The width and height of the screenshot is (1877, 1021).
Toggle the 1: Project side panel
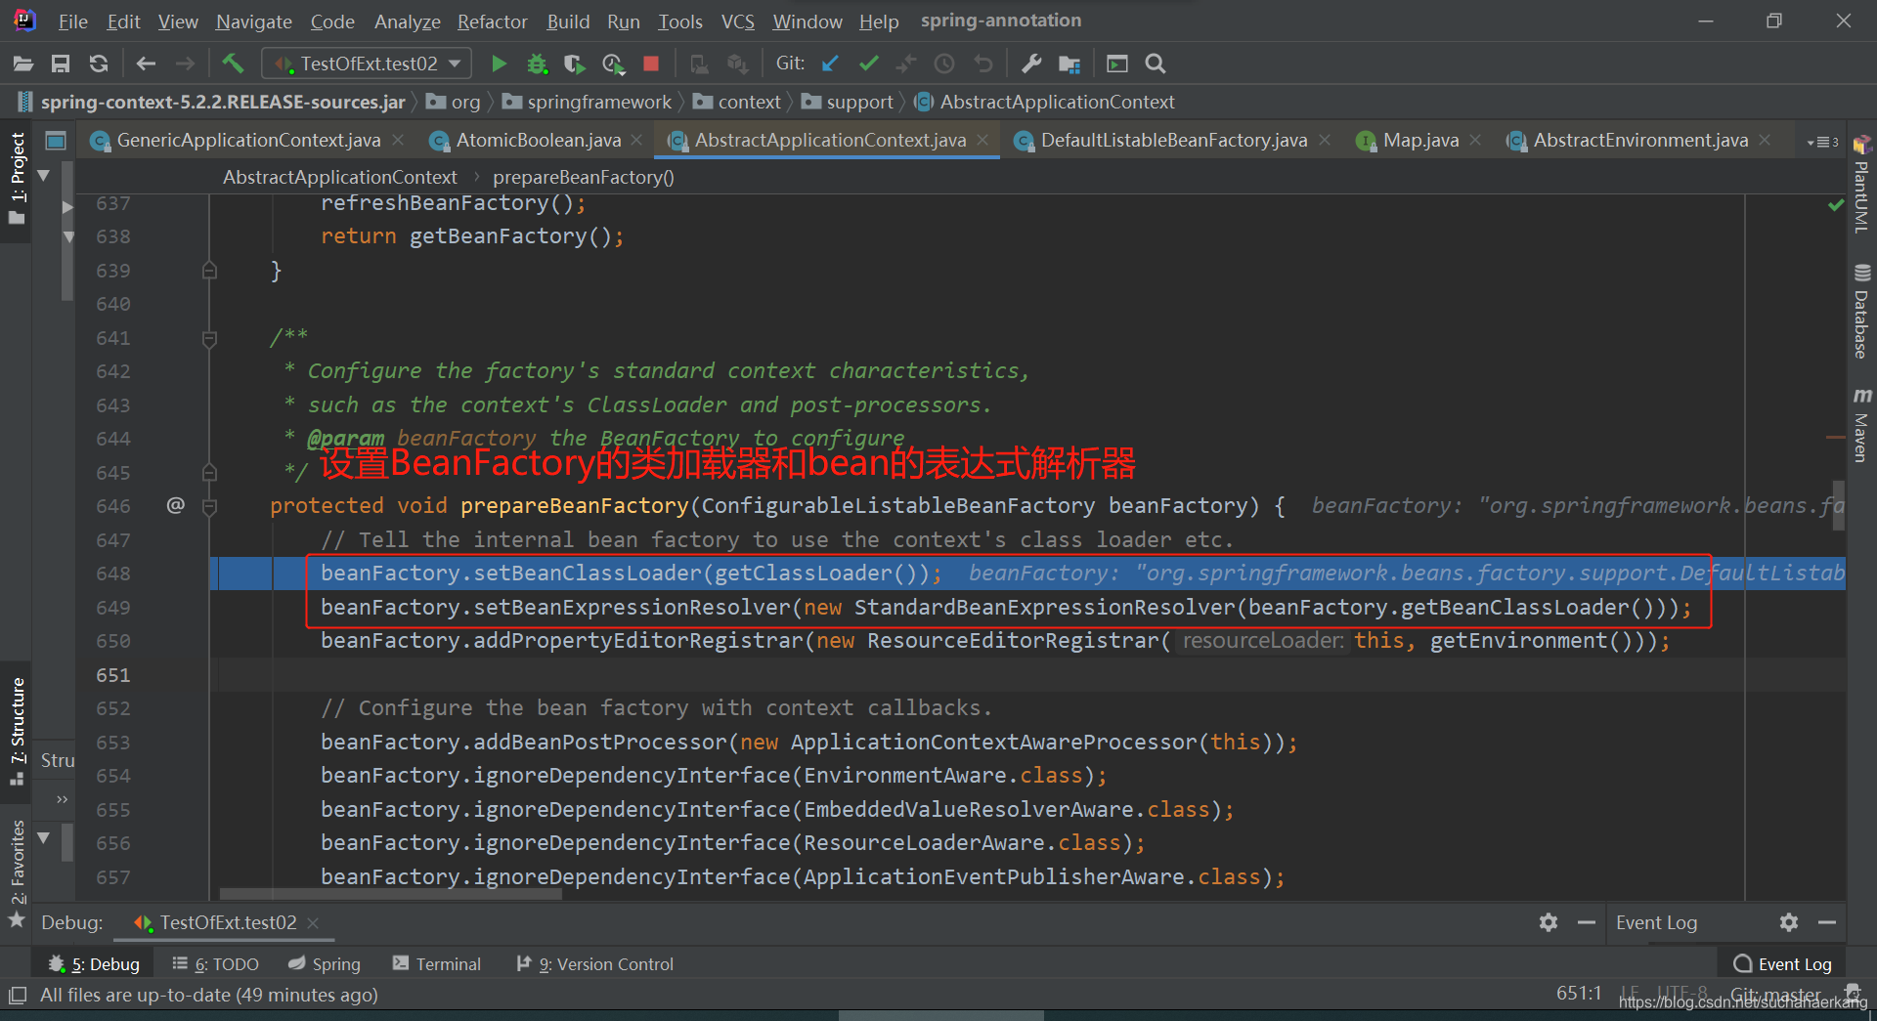[x=18, y=179]
